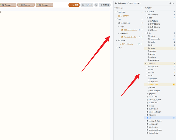Viewport: 176px width, 140px height.
Task: Open the Templates button
Action: click(x=87, y=5)
